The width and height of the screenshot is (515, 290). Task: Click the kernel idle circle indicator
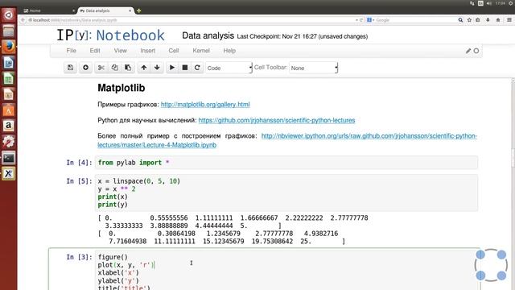(x=476, y=51)
